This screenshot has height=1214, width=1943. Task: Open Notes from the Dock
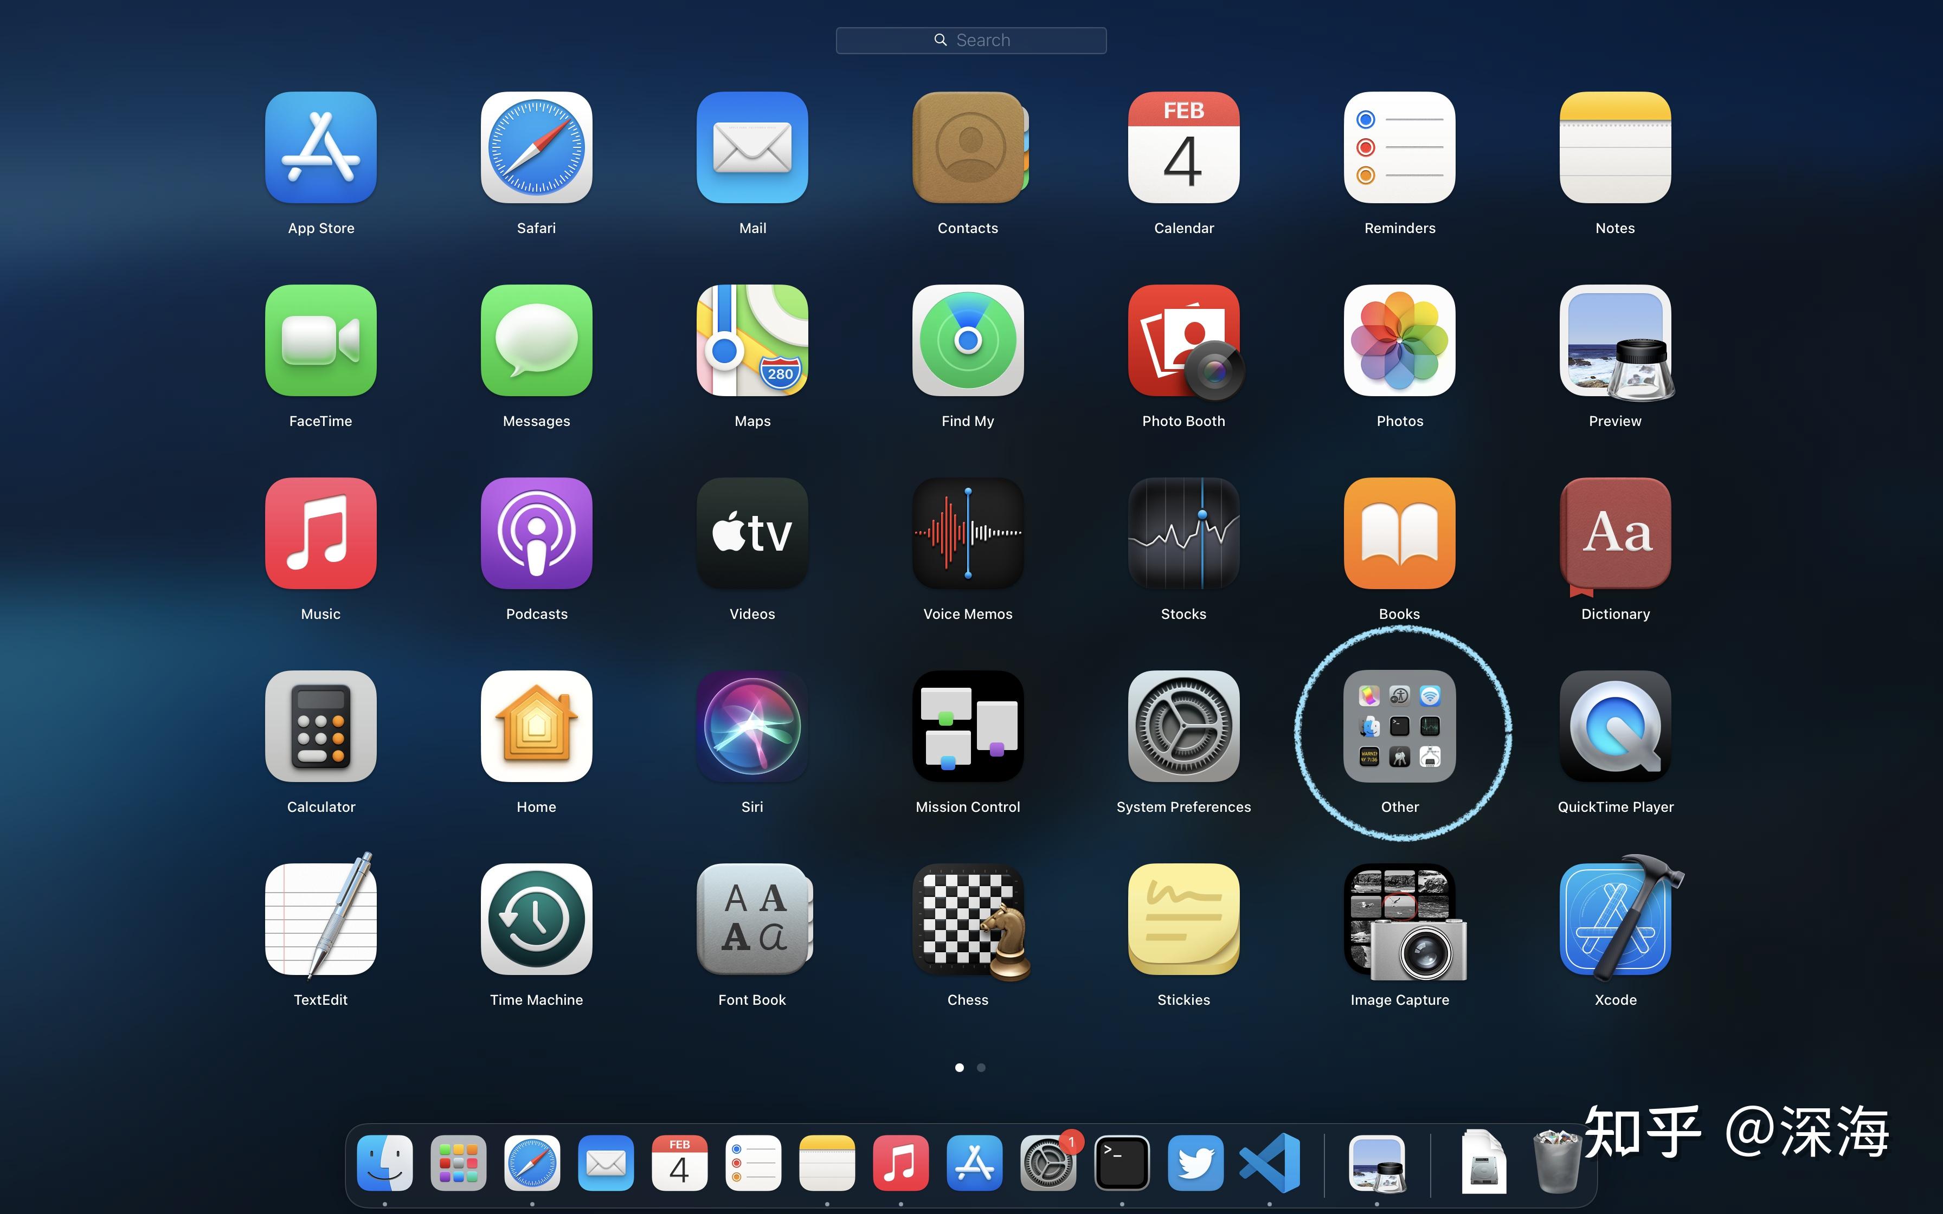click(x=827, y=1162)
